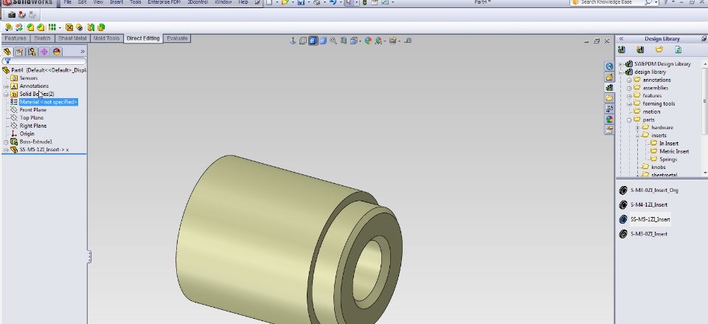Open Appearances task pane tab
The height and width of the screenshot is (324, 708).
point(610,120)
